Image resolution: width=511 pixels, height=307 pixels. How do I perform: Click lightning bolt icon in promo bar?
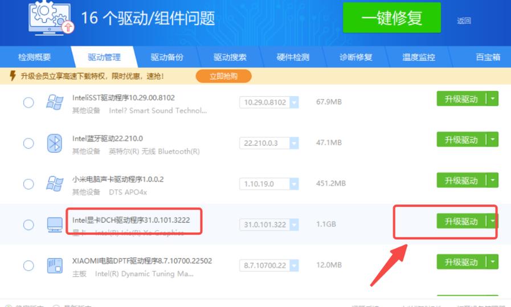coord(13,76)
